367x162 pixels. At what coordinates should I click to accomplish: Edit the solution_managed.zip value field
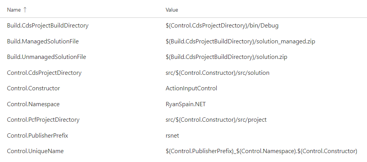(x=240, y=41)
